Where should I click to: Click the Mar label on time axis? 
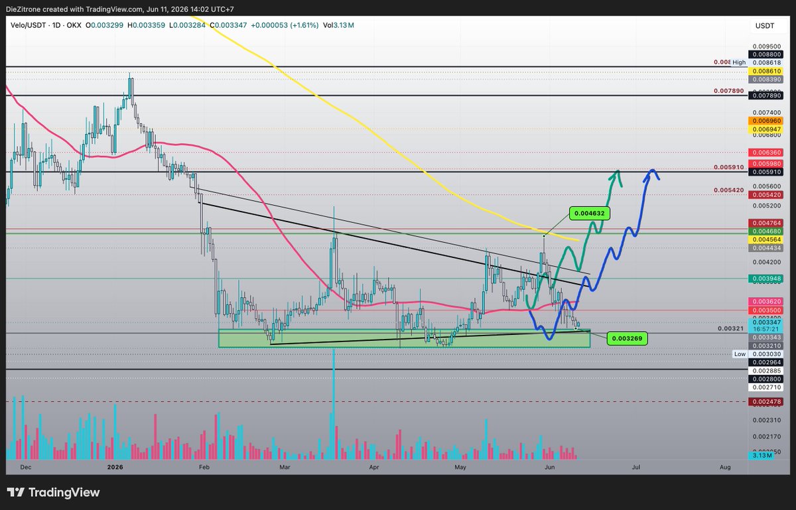pyautogui.click(x=285, y=468)
